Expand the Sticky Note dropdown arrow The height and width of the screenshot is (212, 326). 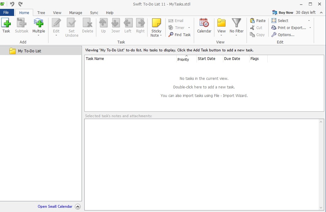pyautogui.click(x=161, y=35)
